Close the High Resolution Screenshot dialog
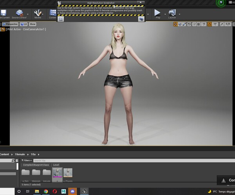Screen dimensions: 235x195 pyautogui.click(x=141, y=2)
